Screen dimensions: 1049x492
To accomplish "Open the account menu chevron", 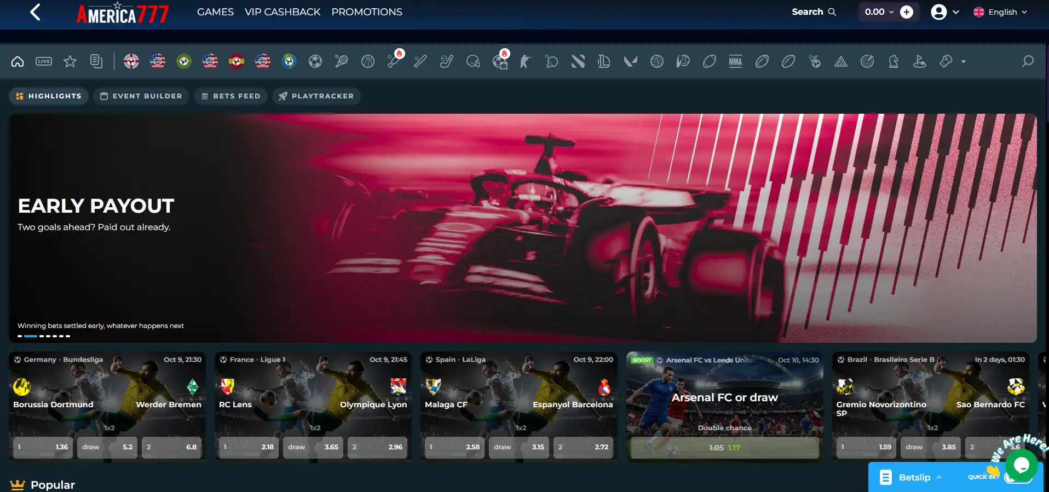I will click(x=956, y=12).
